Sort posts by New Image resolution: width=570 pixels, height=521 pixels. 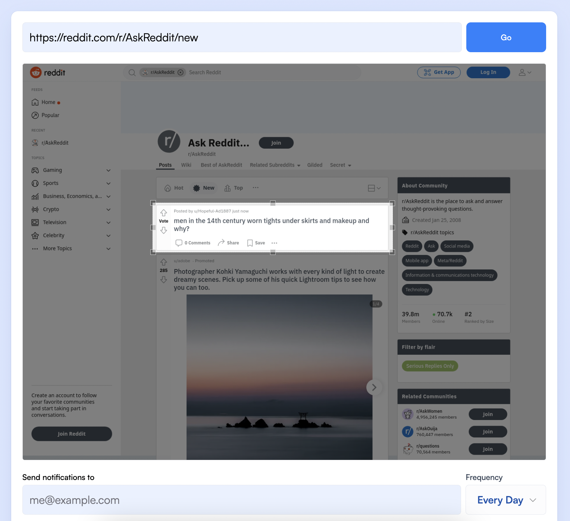click(x=204, y=188)
